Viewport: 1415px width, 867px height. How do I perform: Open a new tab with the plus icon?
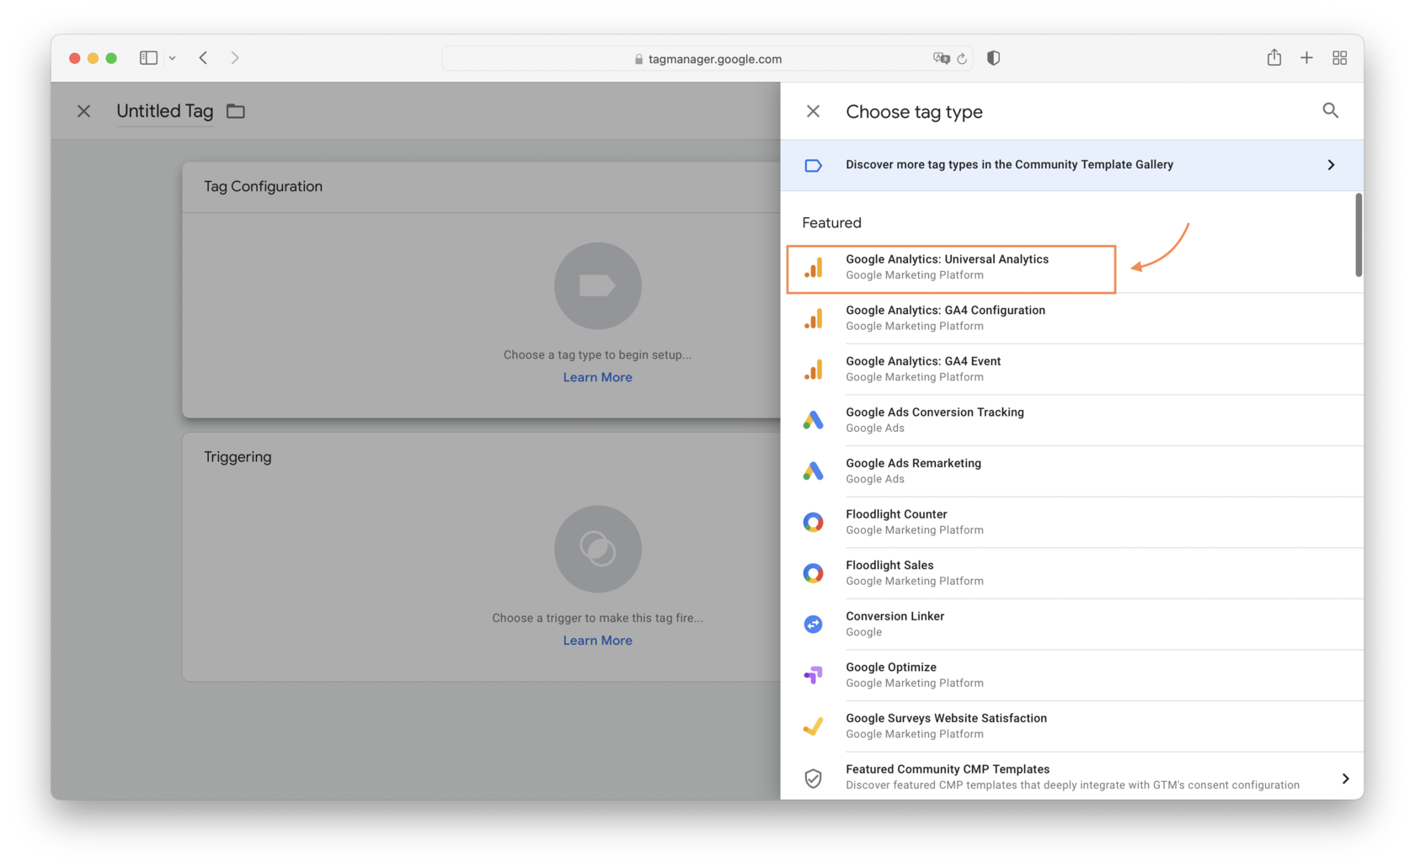pos(1306,58)
